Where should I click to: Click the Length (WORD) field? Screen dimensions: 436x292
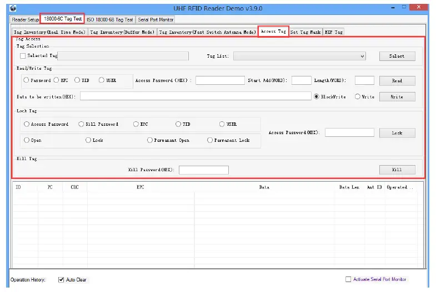[x=364, y=80]
